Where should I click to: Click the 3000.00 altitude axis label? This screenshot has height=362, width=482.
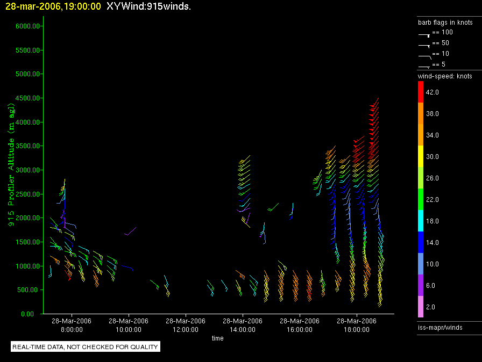27,170
